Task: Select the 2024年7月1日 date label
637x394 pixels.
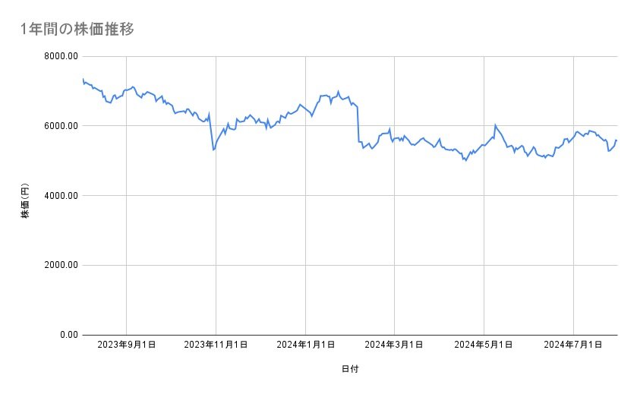Action: point(572,345)
